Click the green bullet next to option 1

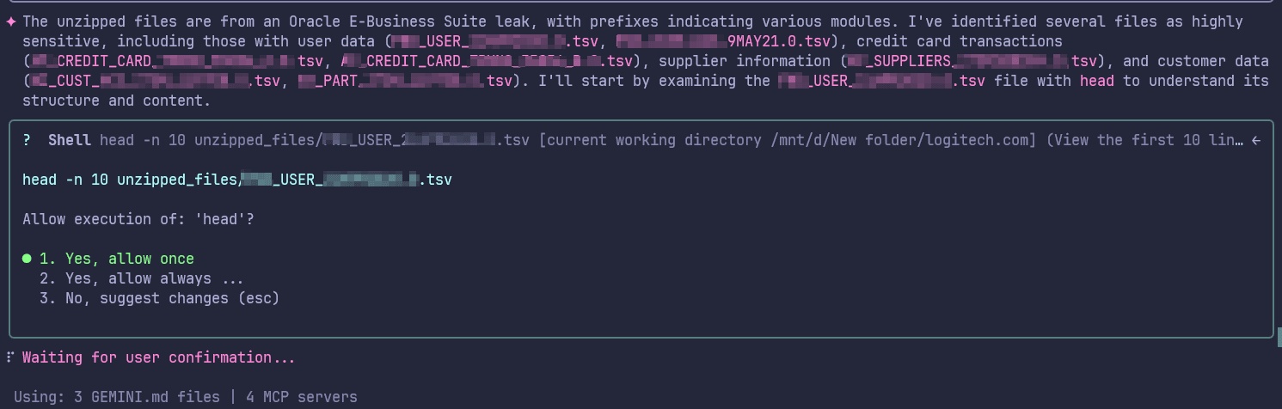(28, 259)
